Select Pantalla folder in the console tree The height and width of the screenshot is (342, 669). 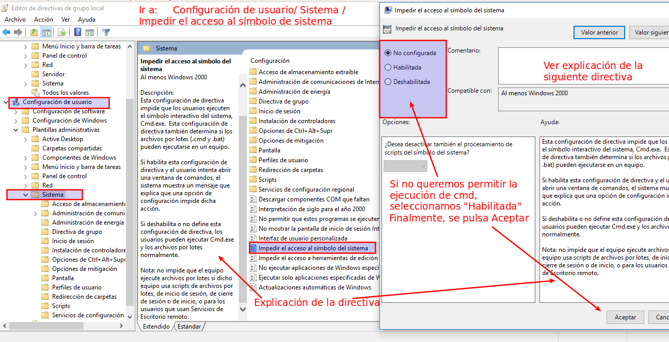point(62,278)
